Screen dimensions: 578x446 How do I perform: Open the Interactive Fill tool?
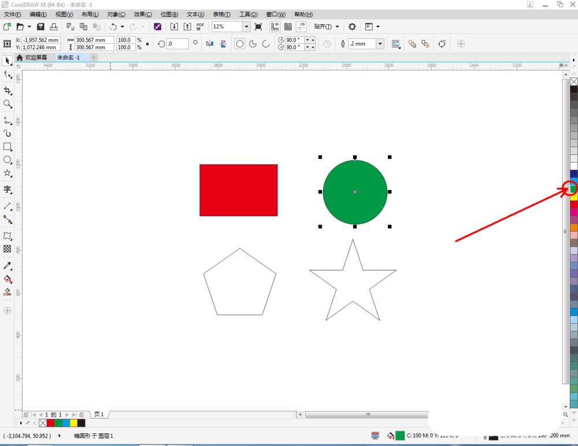coord(8,293)
